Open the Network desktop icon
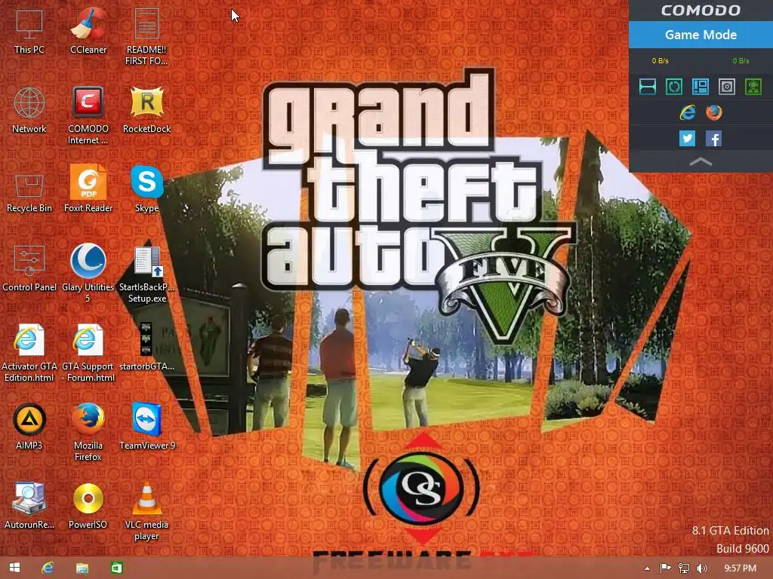The height and width of the screenshot is (579, 773). point(29,111)
